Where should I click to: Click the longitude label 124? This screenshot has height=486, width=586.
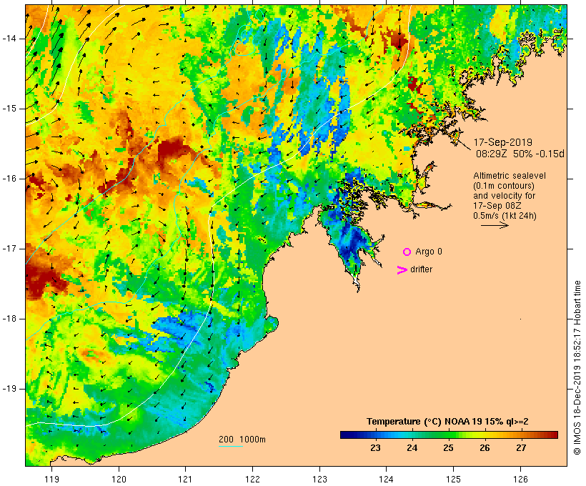(x=387, y=479)
